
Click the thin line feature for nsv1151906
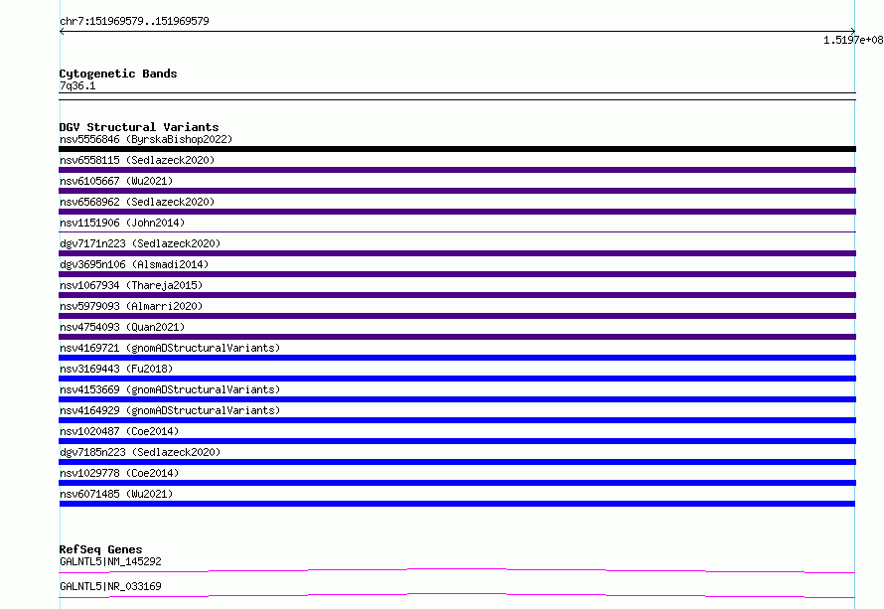457,231
